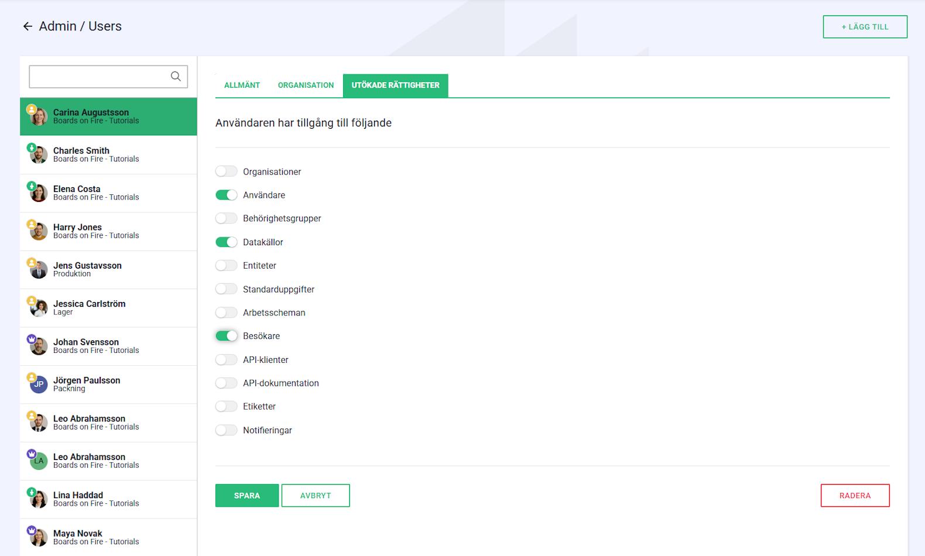Click Jessica Carlström's profile photo
Screen dimensions: 925x556
pyautogui.click(x=39, y=308)
